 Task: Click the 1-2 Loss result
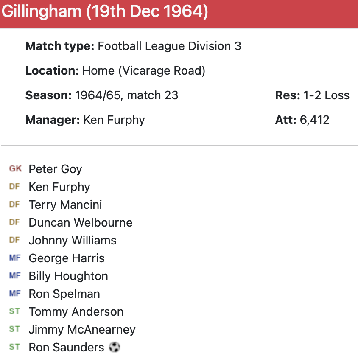pos(326,95)
